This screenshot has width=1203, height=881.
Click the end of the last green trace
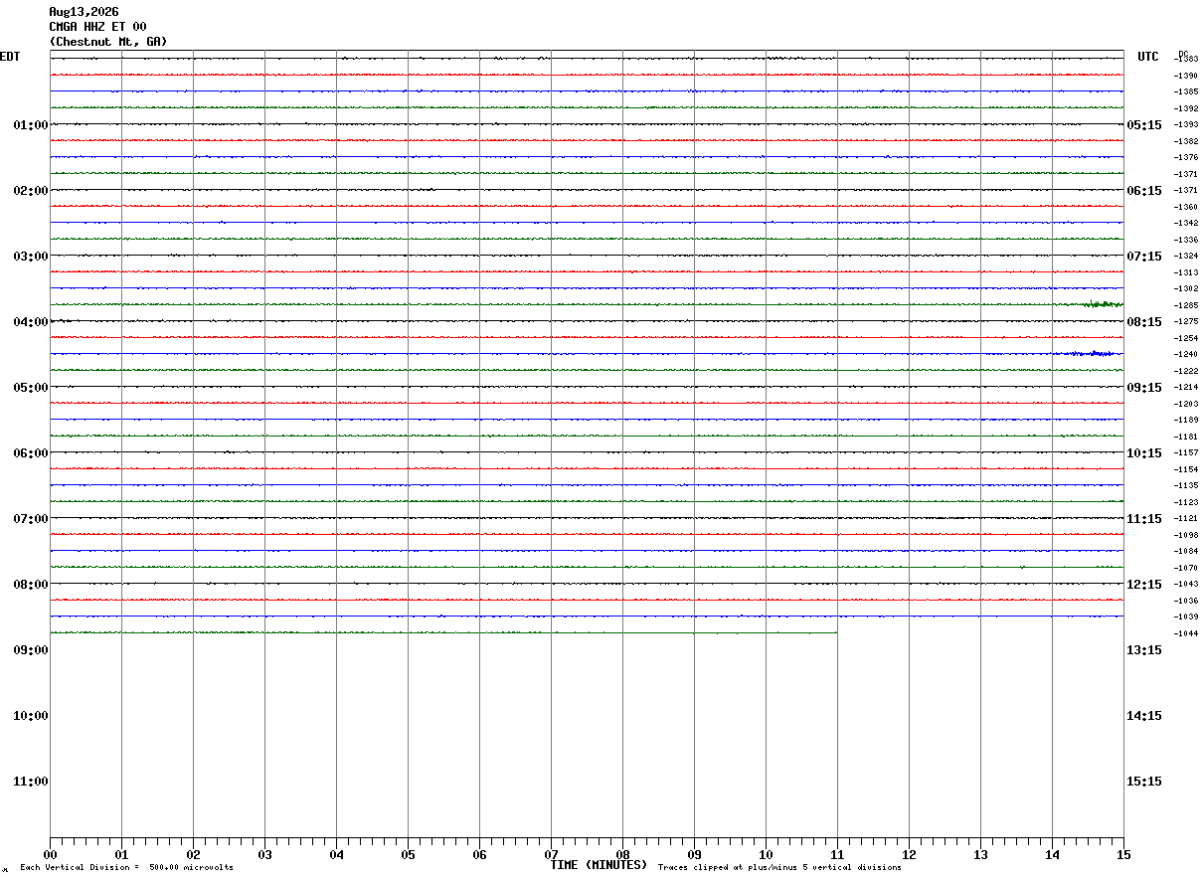(x=836, y=632)
